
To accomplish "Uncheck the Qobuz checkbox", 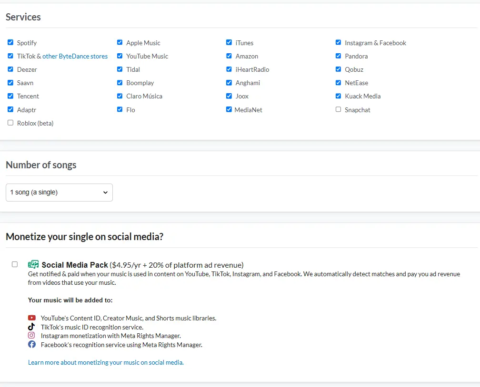I will click(338, 69).
